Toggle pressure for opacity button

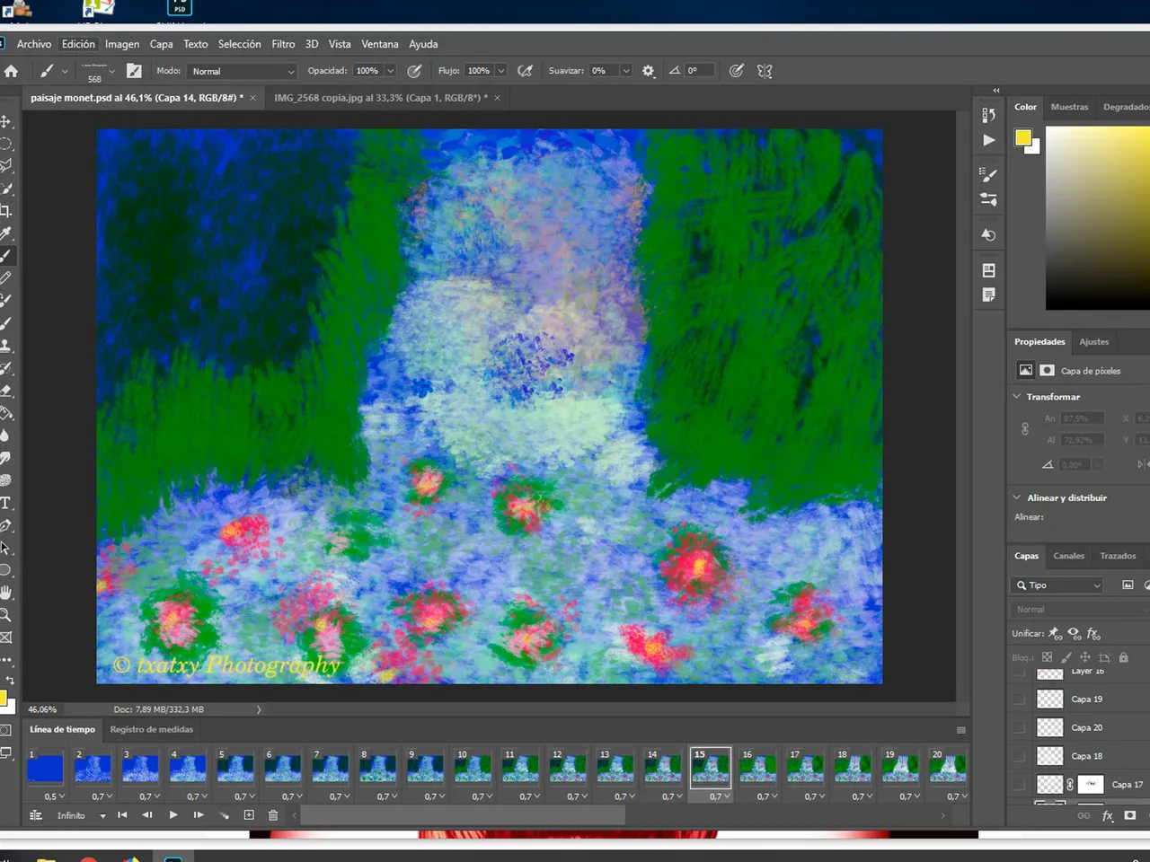[414, 71]
